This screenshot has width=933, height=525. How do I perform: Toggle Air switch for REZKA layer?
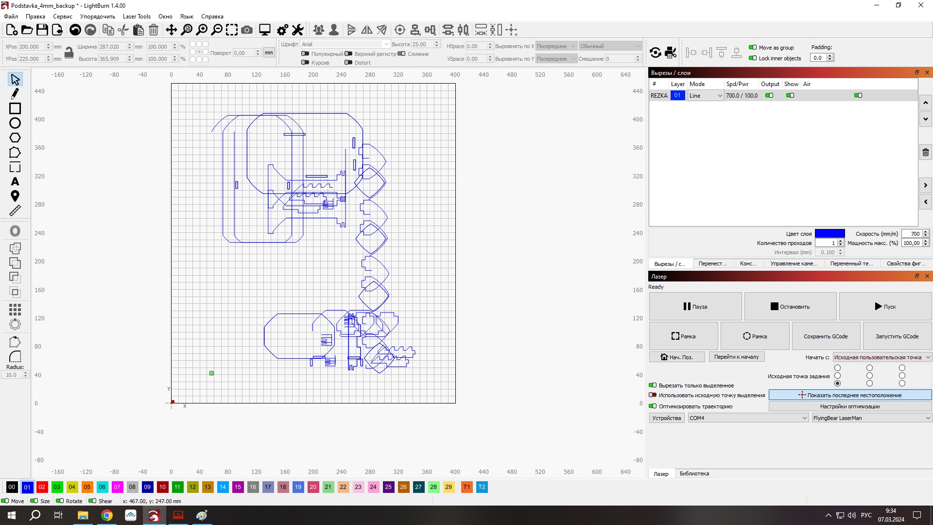tap(858, 95)
